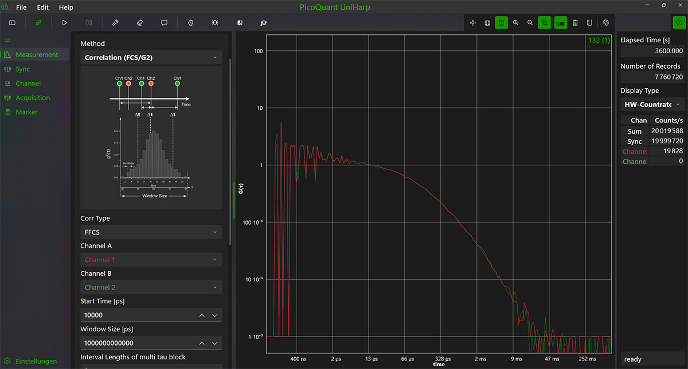688x369 pixels.
Task: Click the 132 (1) plot label
Action: 599,40
